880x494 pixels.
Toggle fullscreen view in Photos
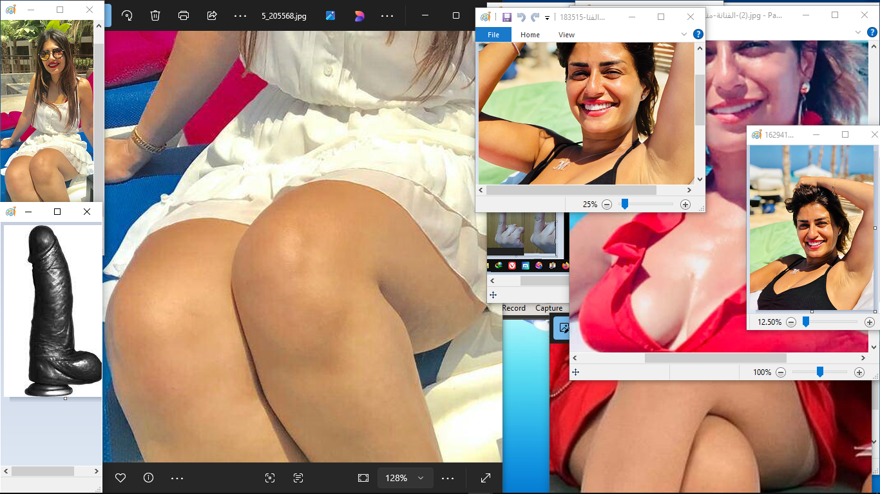click(x=486, y=478)
